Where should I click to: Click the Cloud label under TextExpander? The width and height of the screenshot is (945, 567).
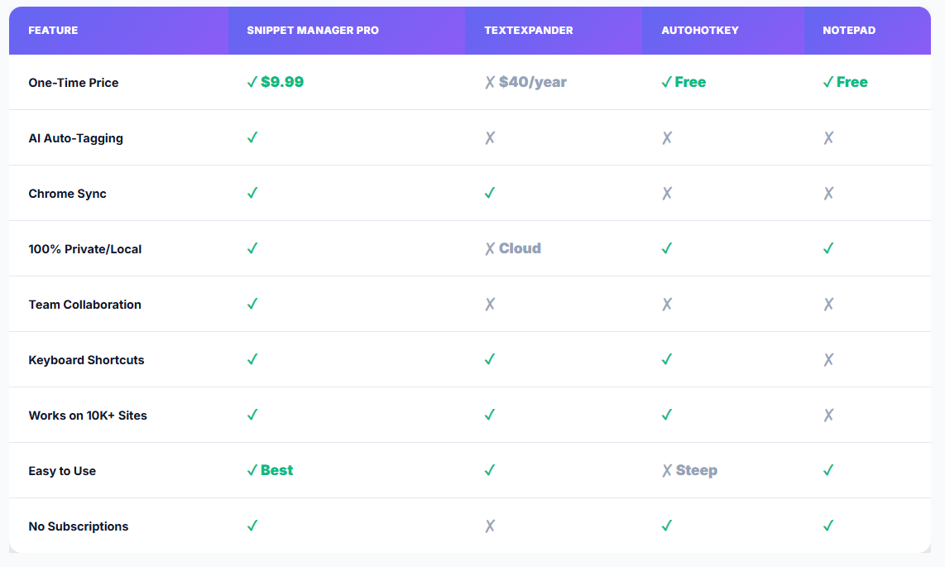[520, 248]
